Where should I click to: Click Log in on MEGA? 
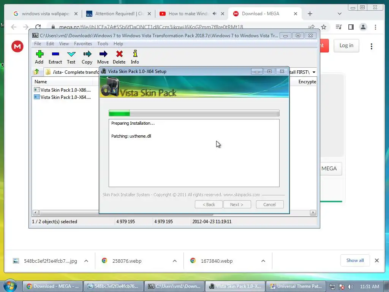346,46
